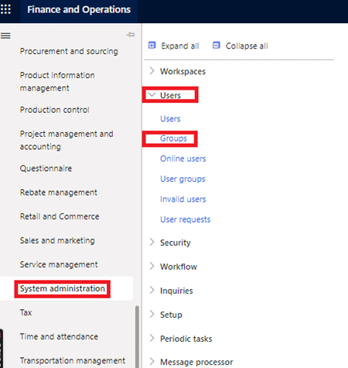Click the Collapse all icon
The width and height of the screenshot is (348, 368).
217,46
